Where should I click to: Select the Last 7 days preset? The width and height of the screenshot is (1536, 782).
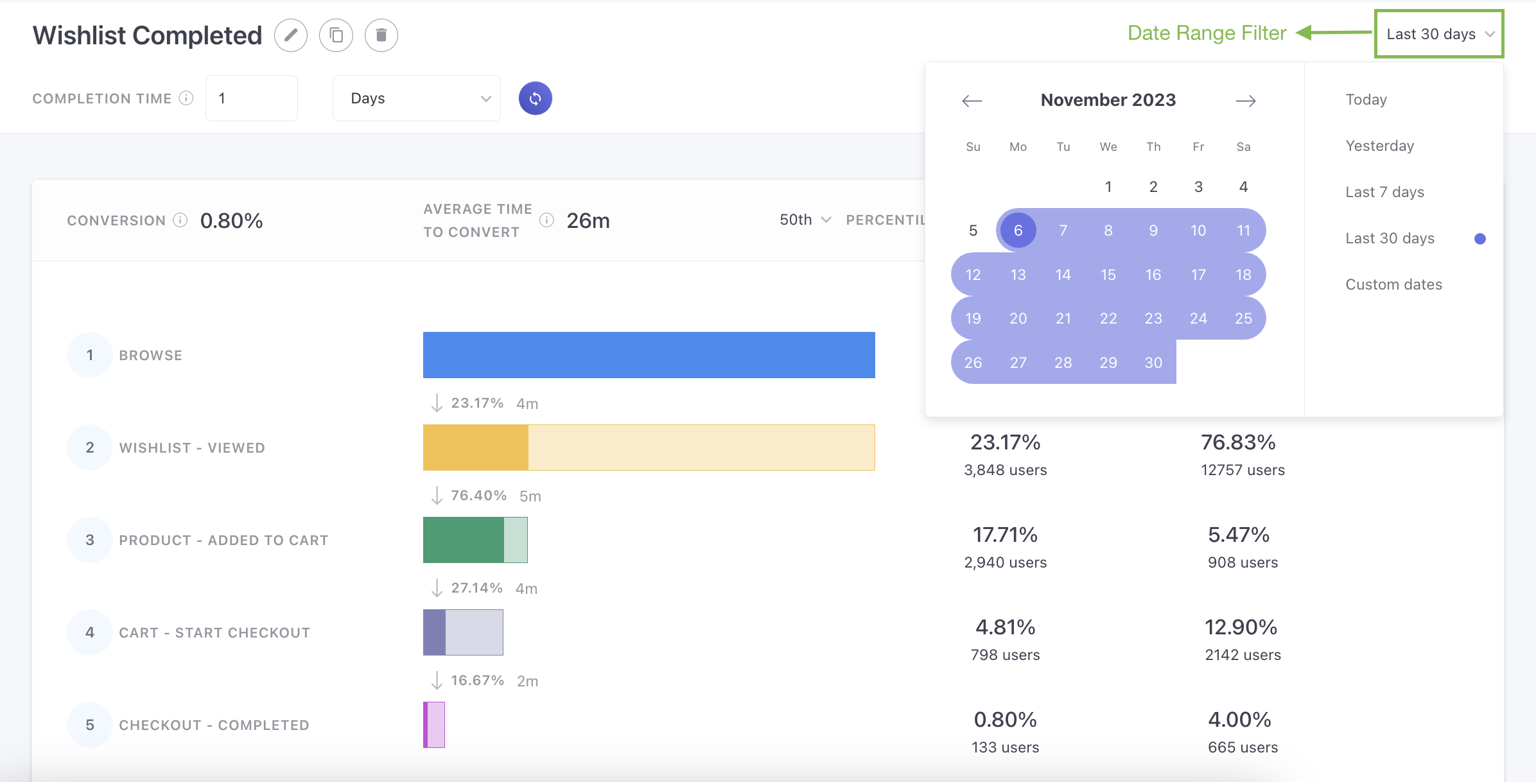[x=1385, y=192]
